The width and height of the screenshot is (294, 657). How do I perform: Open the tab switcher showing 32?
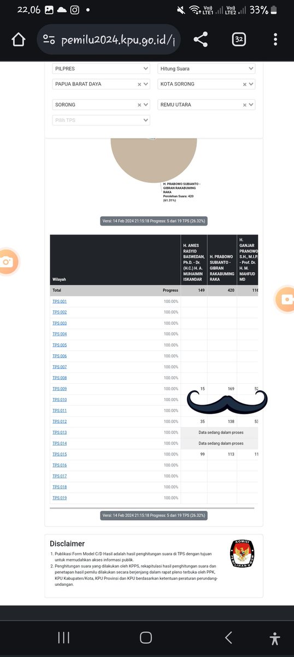239,39
